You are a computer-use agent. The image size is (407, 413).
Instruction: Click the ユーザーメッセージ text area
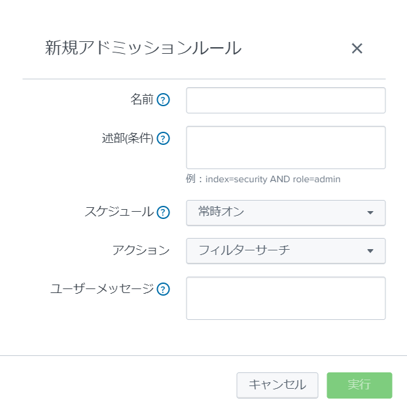click(x=285, y=298)
